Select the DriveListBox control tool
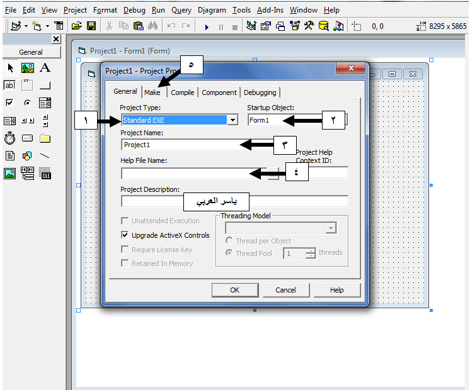Screen dimensions: 470x390 [x=27, y=138]
